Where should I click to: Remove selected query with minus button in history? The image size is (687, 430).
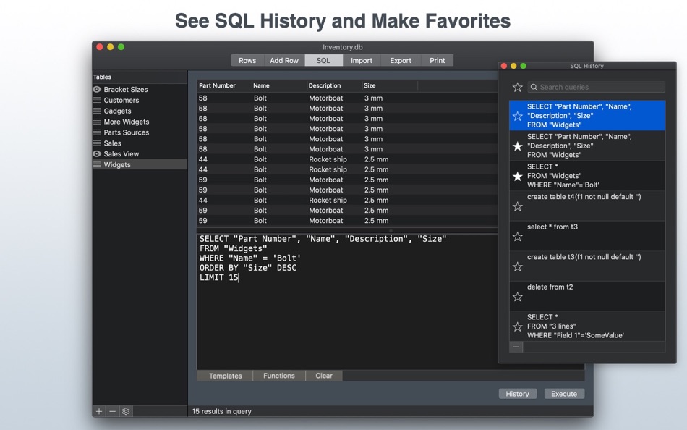tap(516, 347)
